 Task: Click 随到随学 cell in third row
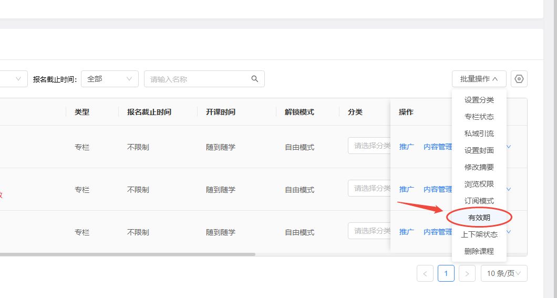point(221,232)
